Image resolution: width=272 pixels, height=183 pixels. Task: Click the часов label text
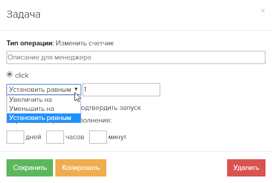click(x=75, y=137)
